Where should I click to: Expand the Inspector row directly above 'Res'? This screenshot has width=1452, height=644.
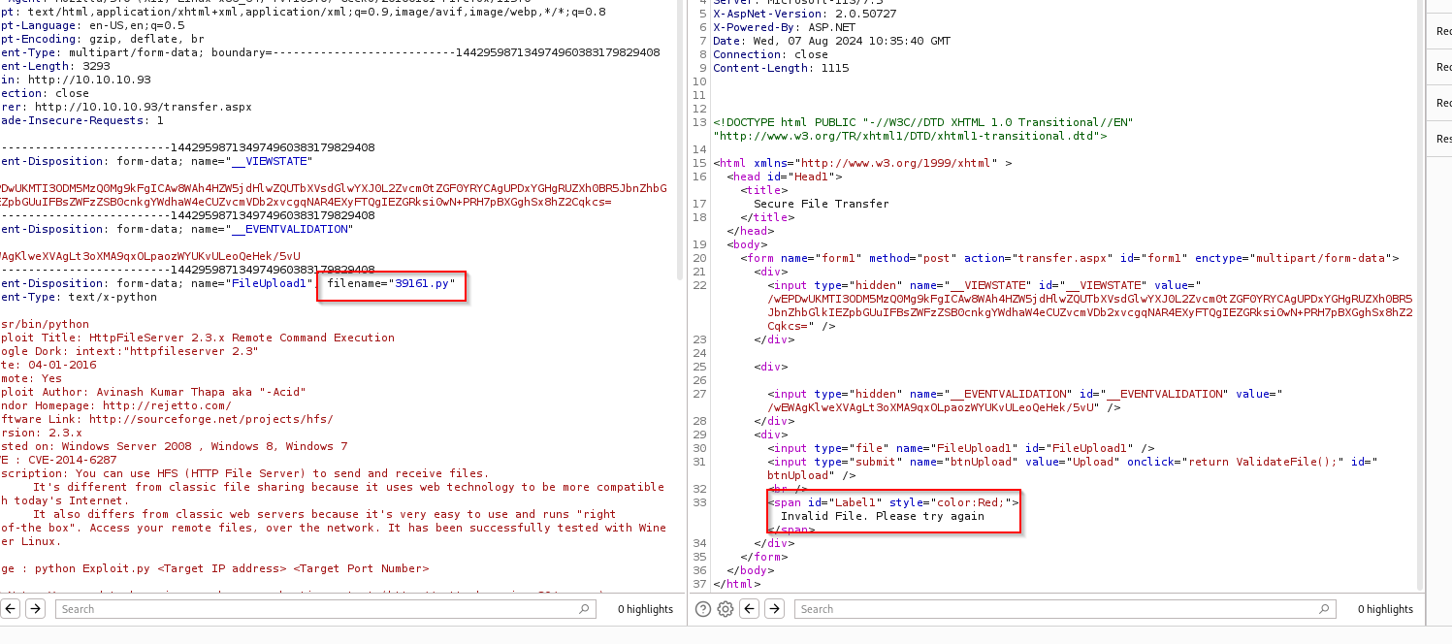1443,103
